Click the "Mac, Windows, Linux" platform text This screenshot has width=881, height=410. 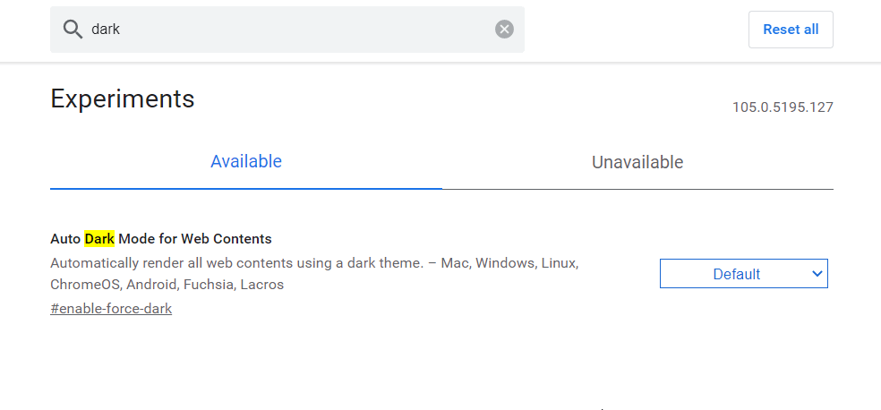pos(509,263)
